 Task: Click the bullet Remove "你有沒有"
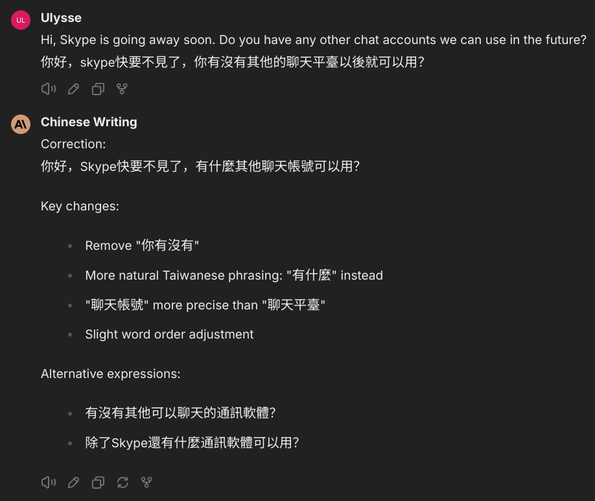(x=142, y=245)
